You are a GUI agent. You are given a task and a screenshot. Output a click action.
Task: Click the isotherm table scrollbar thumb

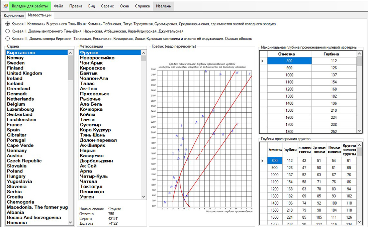click(359, 62)
